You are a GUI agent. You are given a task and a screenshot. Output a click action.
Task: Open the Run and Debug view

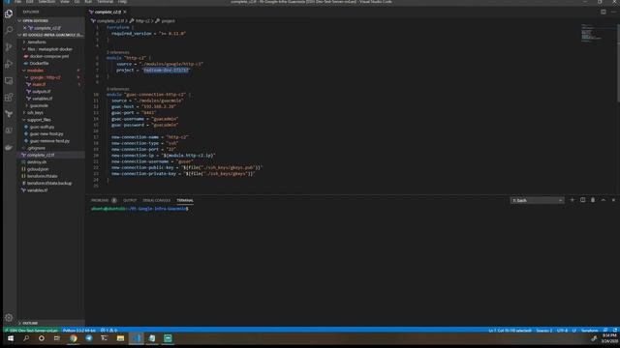(x=9, y=64)
